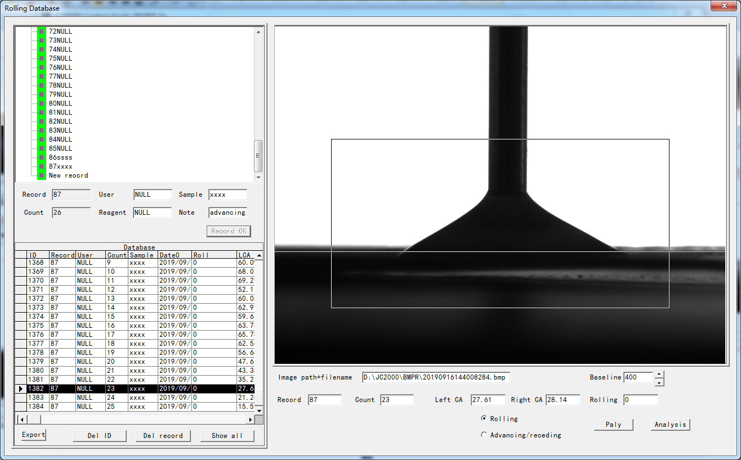The height and width of the screenshot is (460, 741).
Task: Increase Baseline value with up arrow
Action: tap(659, 375)
